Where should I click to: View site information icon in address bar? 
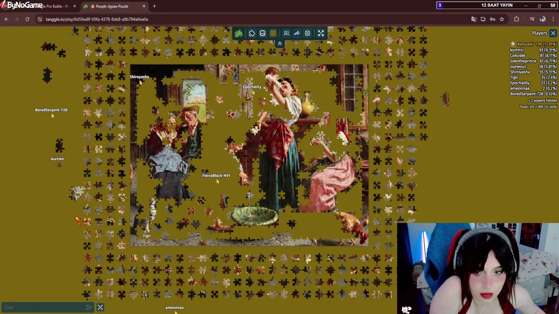[40, 19]
